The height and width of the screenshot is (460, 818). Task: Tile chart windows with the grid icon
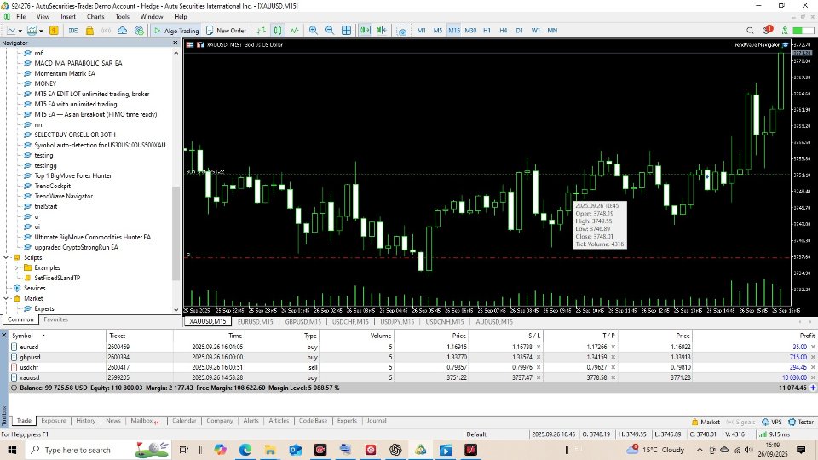point(346,31)
